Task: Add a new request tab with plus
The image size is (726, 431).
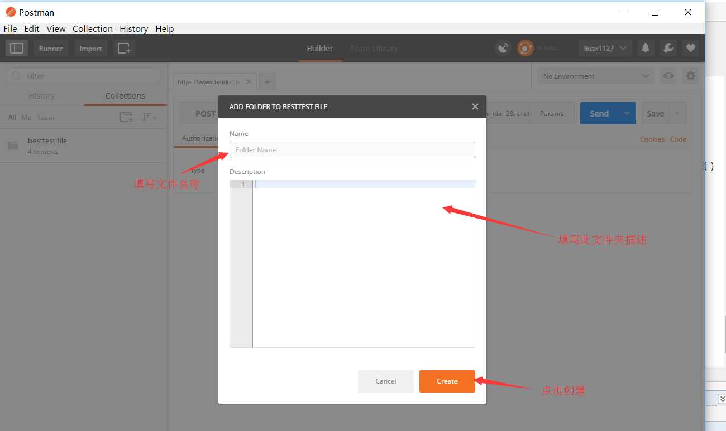Action: [268, 82]
